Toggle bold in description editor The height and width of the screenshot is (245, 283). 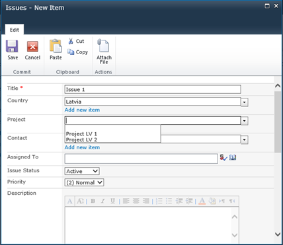click(x=93, y=201)
